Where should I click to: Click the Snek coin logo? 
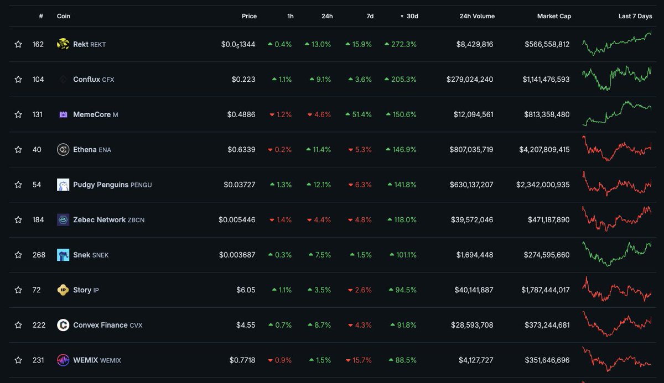click(63, 255)
